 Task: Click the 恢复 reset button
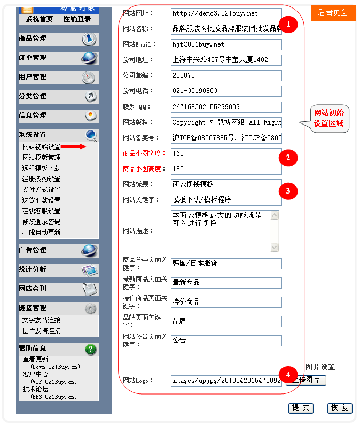[x=340, y=408]
